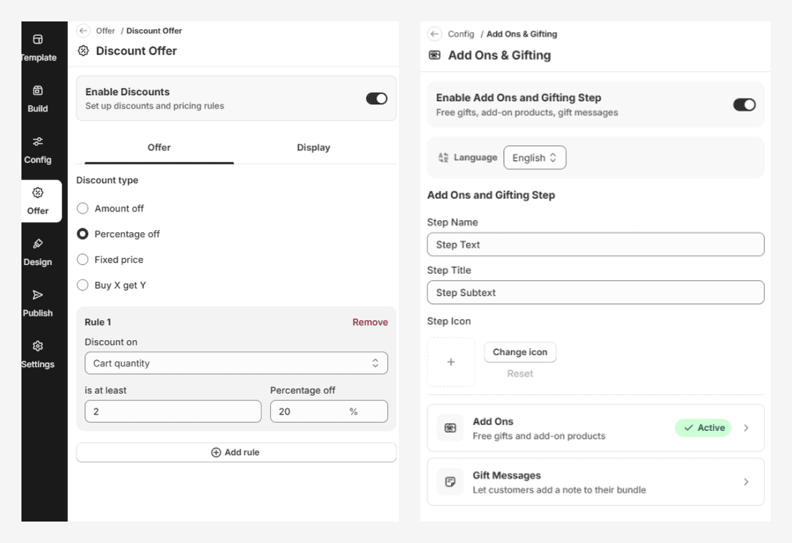The height and width of the screenshot is (543, 792).
Task: Click the Config breadcrumb link
Action: tap(460, 34)
